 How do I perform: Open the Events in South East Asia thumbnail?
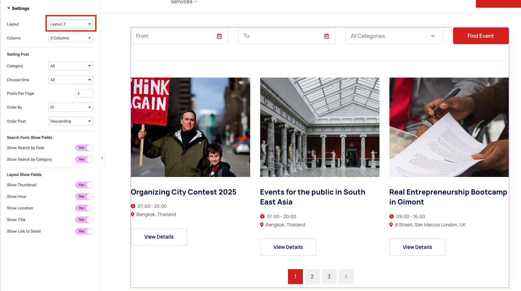319,127
